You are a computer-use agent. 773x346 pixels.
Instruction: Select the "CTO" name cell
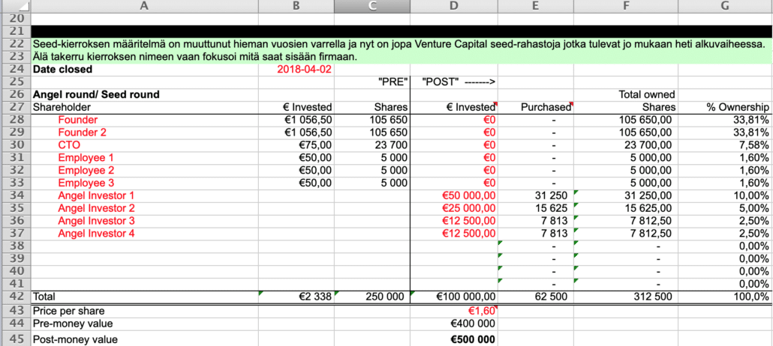144,145
